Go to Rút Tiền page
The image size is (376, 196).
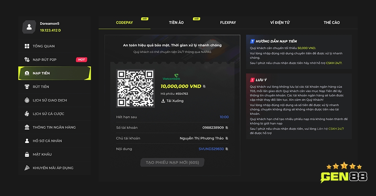[55, 87]
